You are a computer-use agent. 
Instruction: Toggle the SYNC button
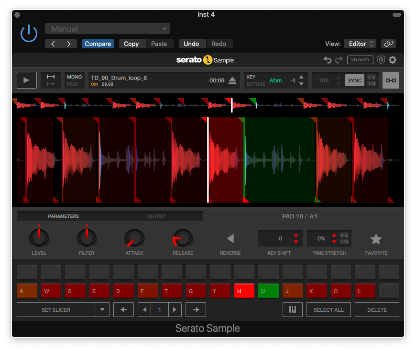pos(354,80)
